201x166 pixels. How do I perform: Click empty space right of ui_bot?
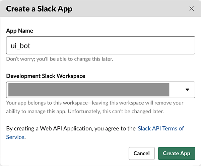pyautogui.click(x=117, y=45)
